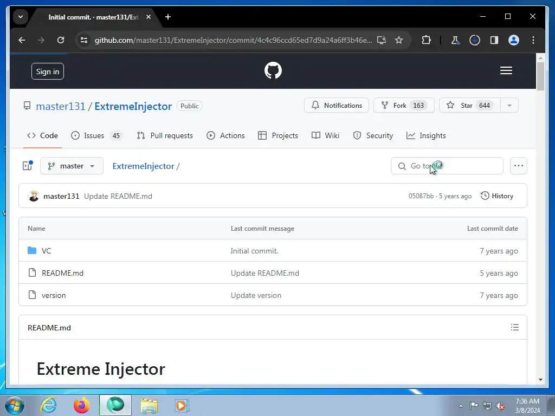This screenshot has width=555, height=416.
Task: Open the latest Update README.md commit message
Action: tap(118, 196)
